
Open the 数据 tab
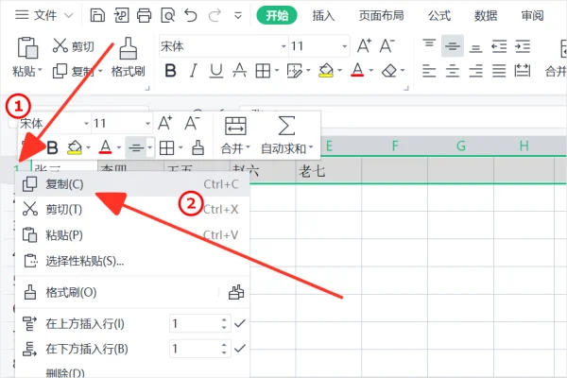pyautogui.click(x=486, y=15)
